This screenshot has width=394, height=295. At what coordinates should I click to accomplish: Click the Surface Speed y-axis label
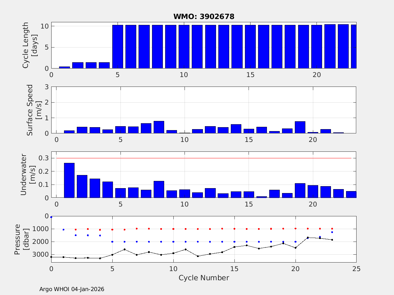coord(33,110)
